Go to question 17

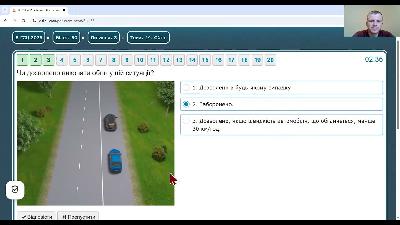[231, 60]
